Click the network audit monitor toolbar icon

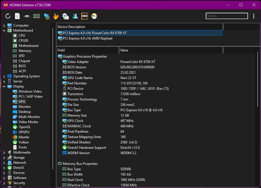pos(47,16)
